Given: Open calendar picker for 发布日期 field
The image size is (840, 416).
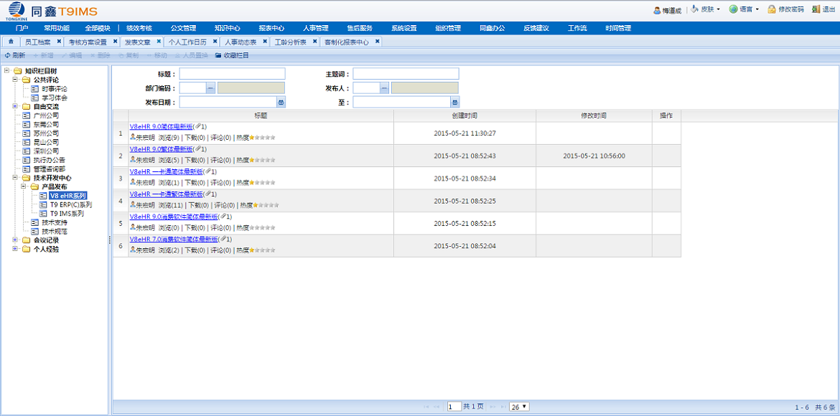Looking at the screenshot, I should [x=281, y=103].
